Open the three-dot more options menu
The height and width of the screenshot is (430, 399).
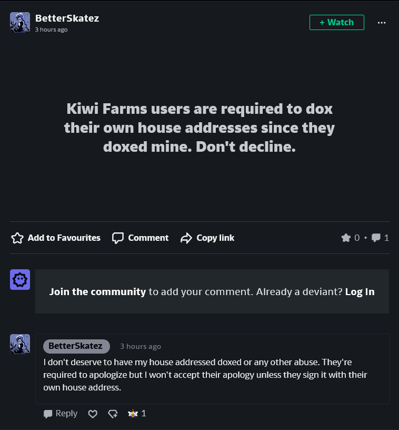pos(382,23)
